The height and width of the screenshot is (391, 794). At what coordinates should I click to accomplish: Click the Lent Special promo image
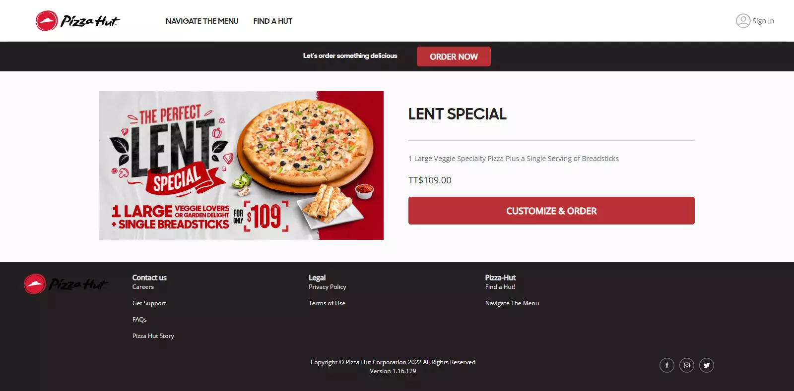(x=241, y=166)
